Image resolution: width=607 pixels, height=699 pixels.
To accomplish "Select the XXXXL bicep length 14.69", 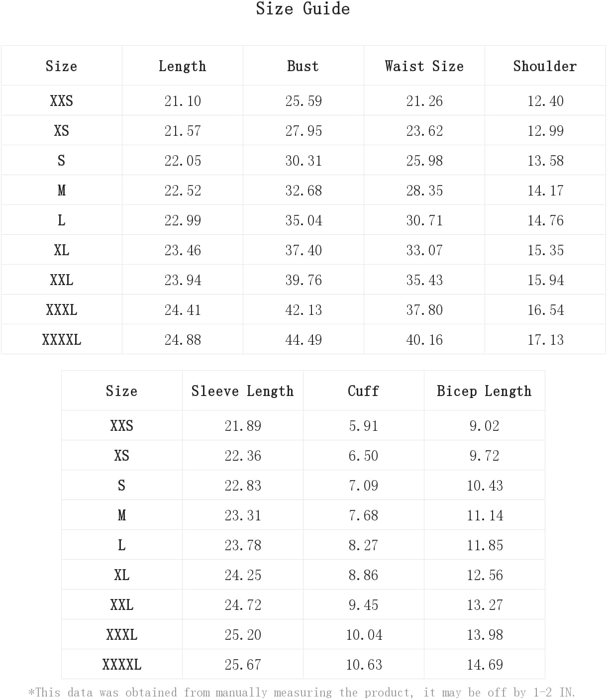I will [485, 665].
